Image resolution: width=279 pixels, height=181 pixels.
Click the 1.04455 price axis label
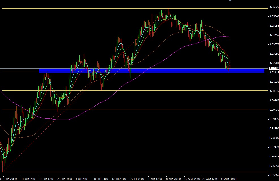274,35
